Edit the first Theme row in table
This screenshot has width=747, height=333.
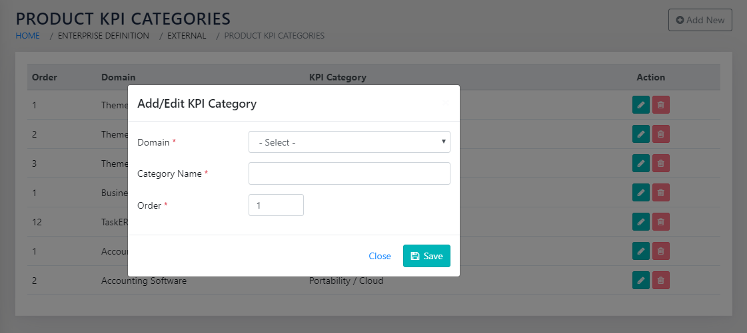640,105
